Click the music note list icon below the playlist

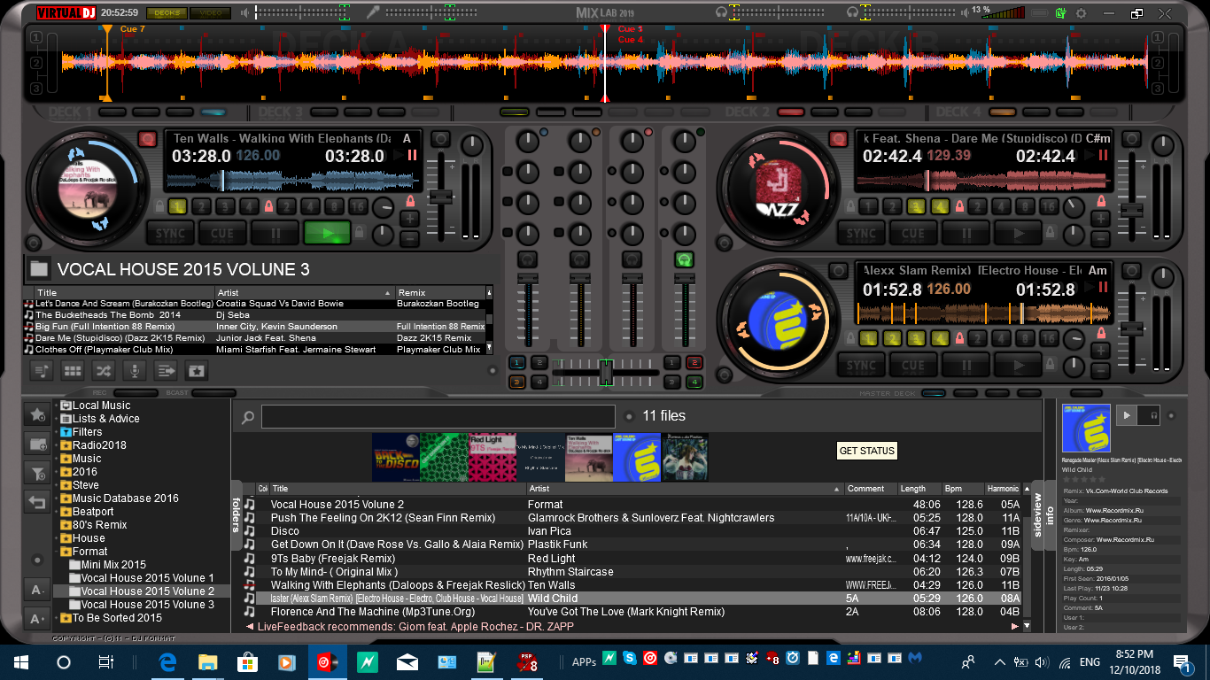pos(42,370)
